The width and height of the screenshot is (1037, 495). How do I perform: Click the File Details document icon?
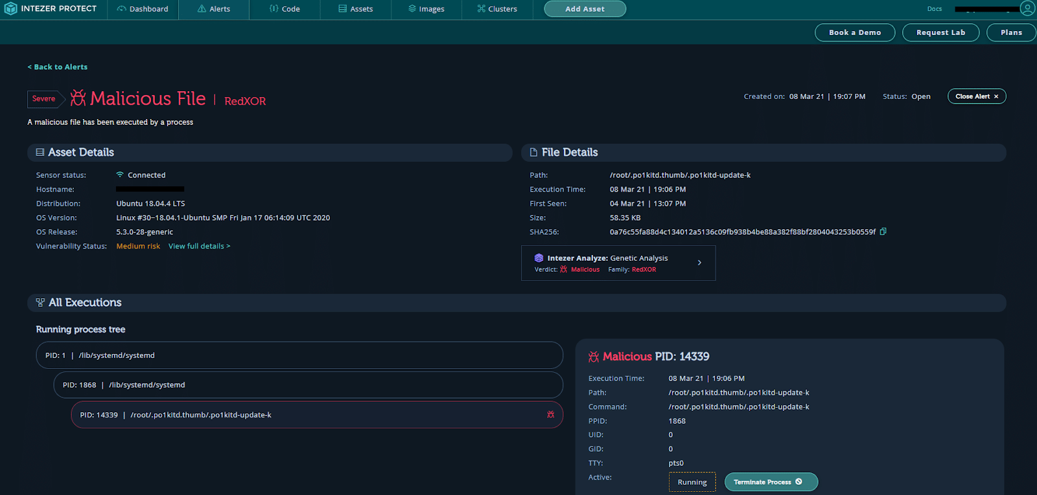pos(533,152)
